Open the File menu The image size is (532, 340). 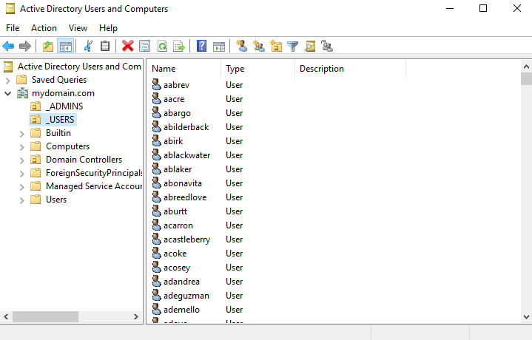point(13,28)
